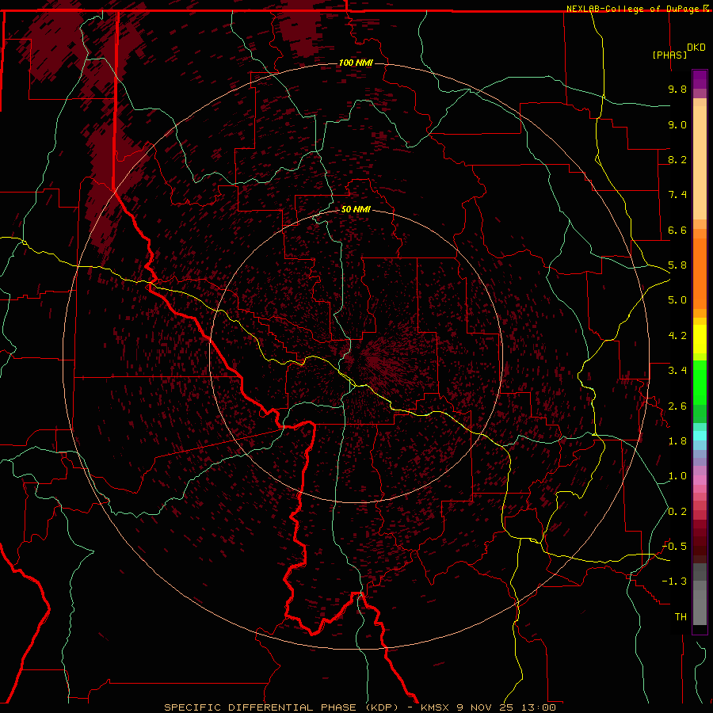Click the yellow segment of the color bar

click(700, 339)
